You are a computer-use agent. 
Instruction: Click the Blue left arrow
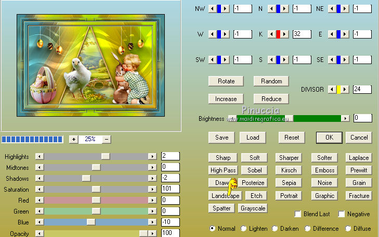40,222
